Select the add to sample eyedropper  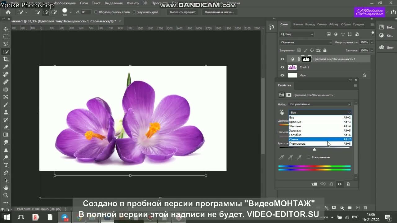point(291,157)
